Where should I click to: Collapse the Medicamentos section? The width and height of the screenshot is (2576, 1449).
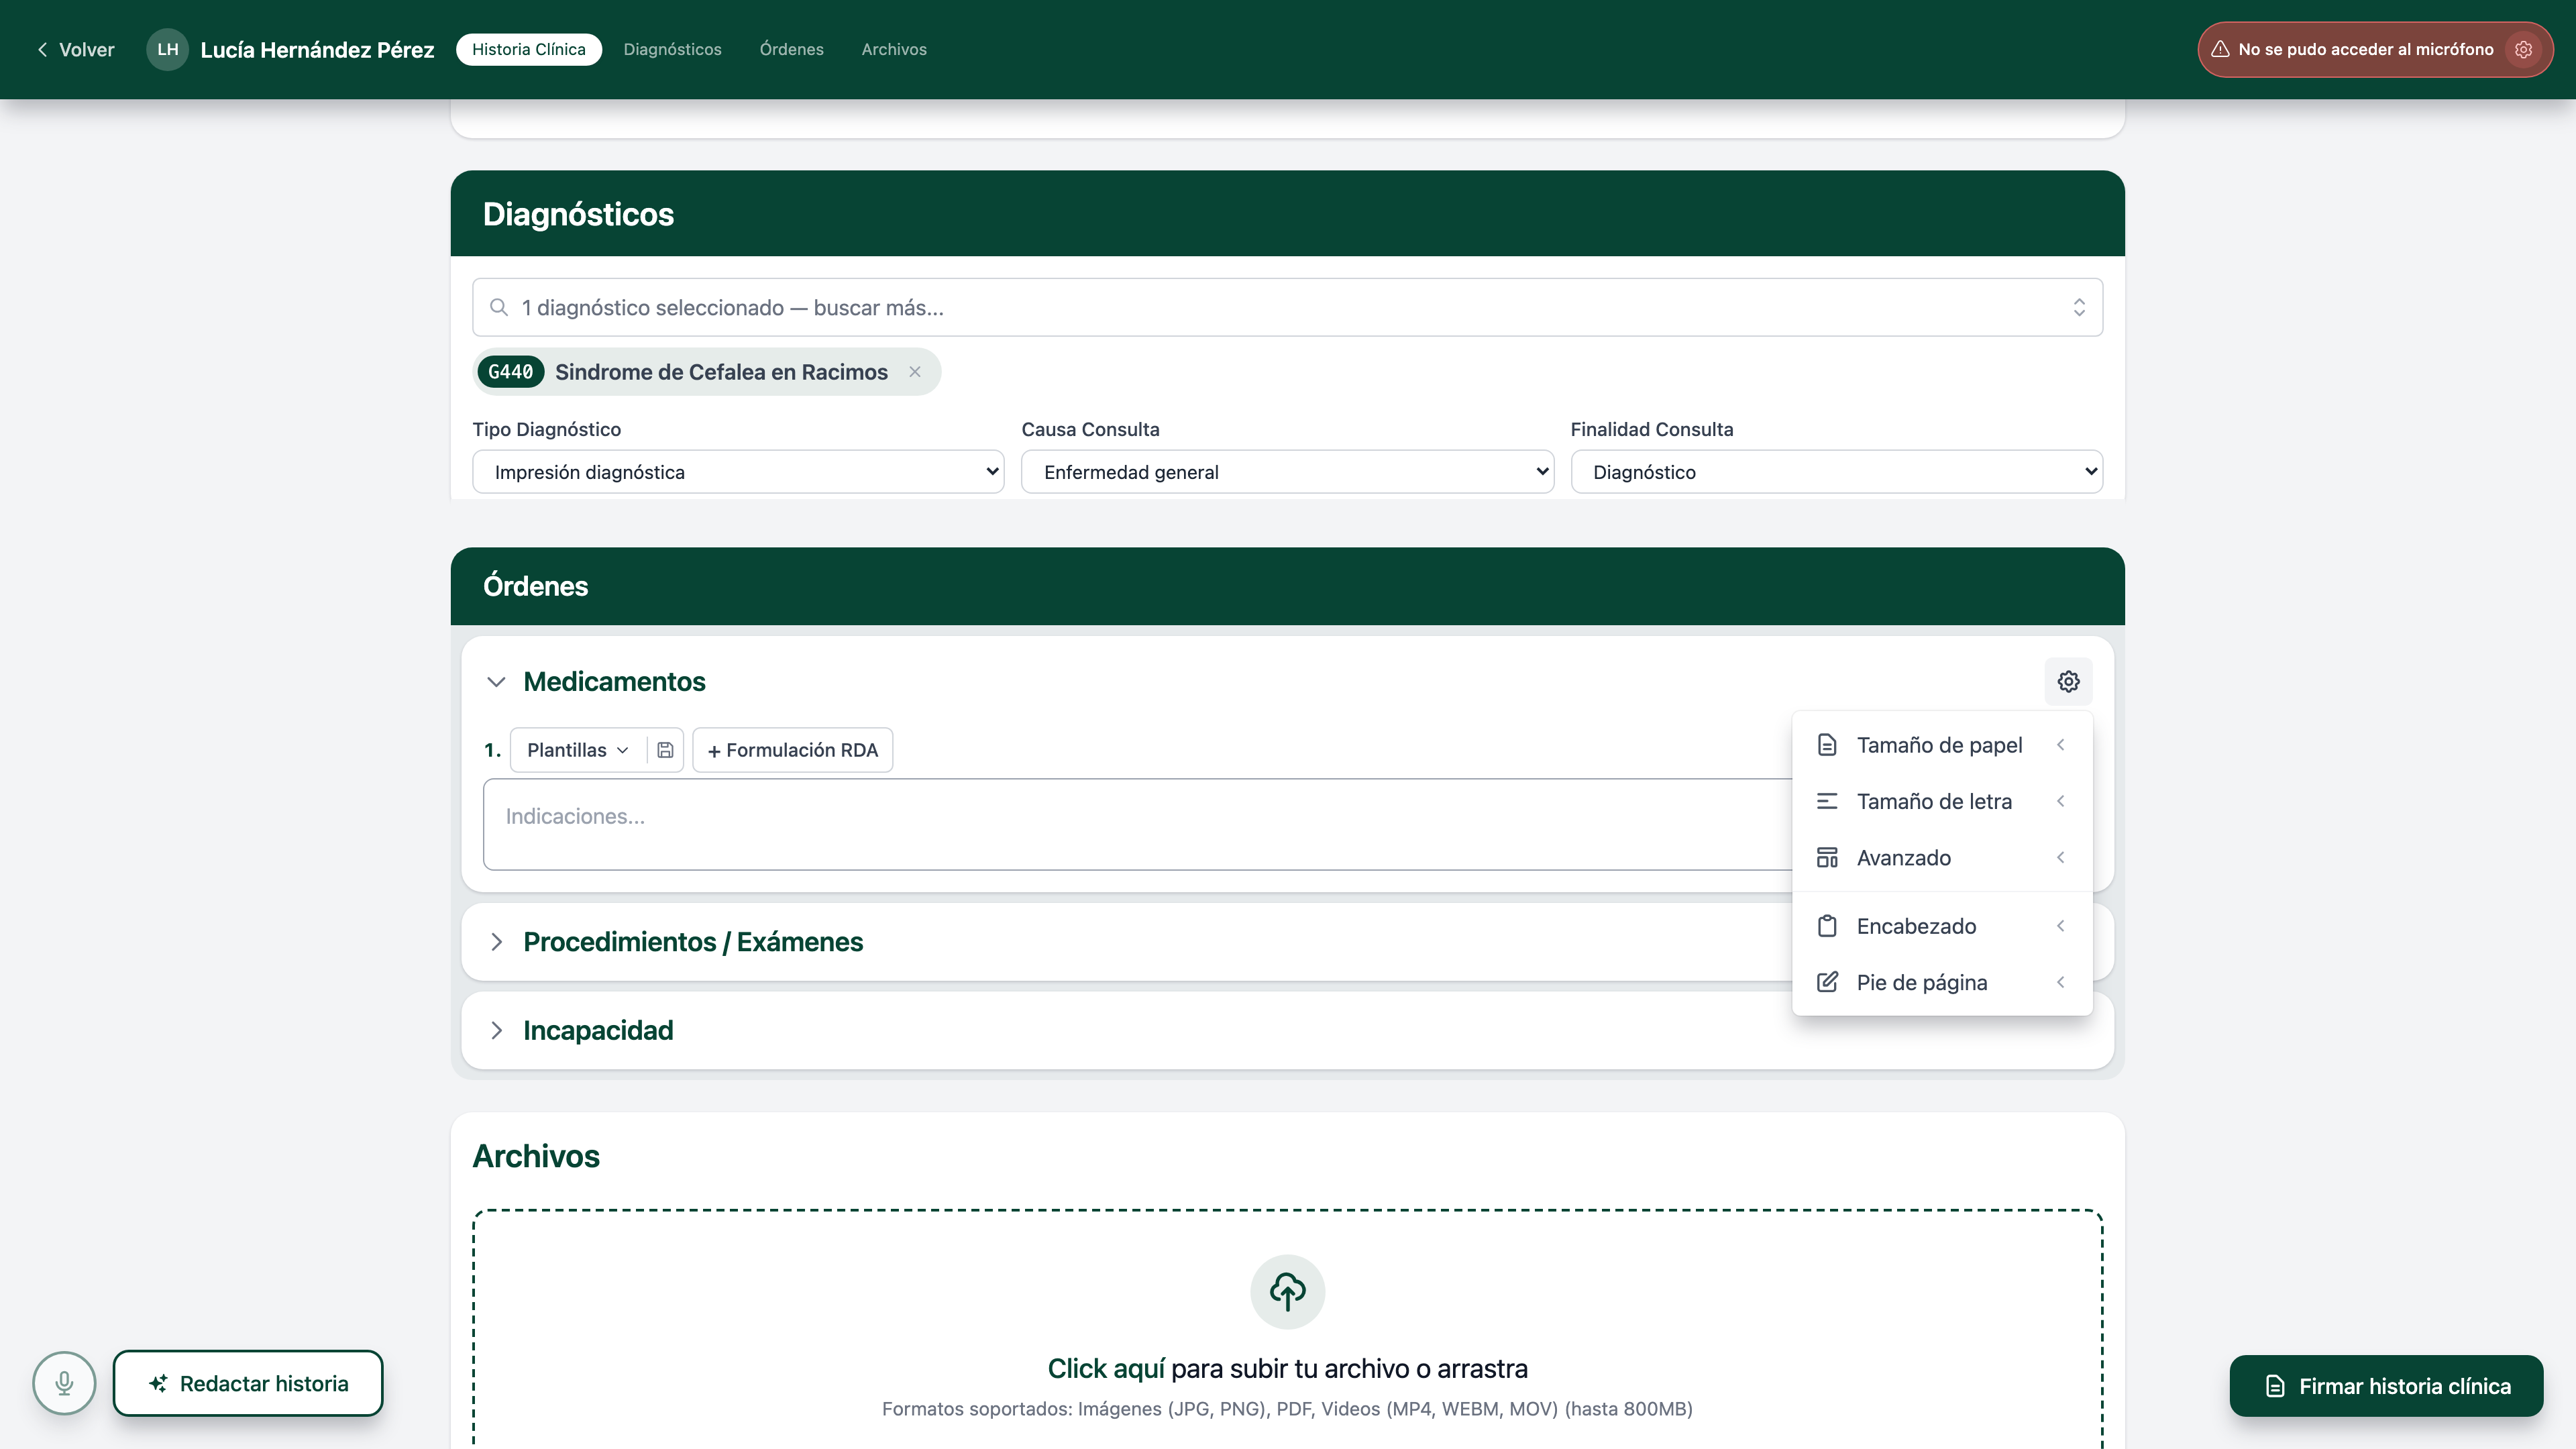496,682
